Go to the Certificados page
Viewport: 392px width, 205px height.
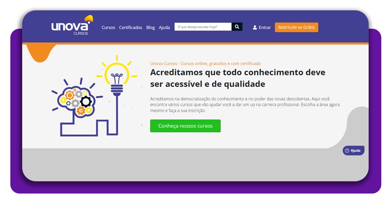click(x=131, y=28)
